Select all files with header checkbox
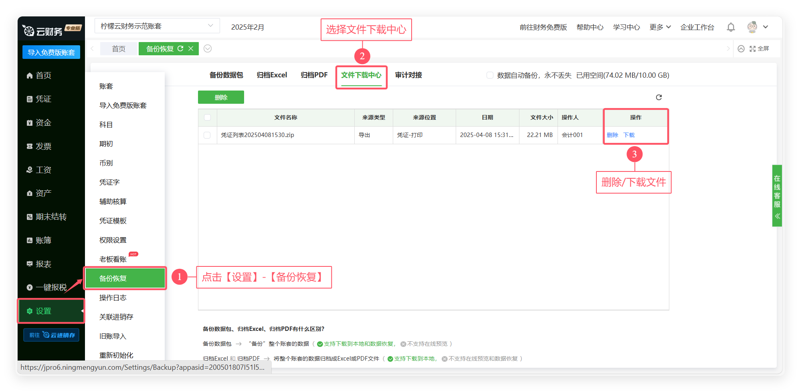800x391 pixels. click(x=207, y=117)
